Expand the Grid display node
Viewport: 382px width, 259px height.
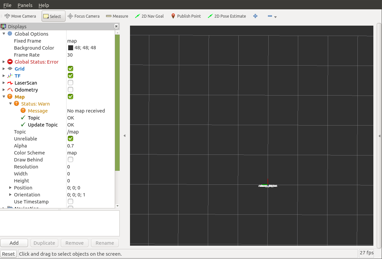4,69
